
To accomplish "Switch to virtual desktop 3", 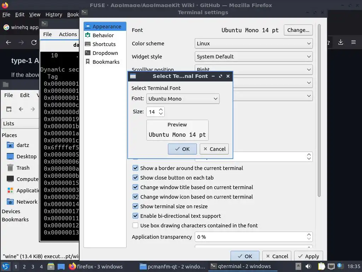I will tap(33, 267).
